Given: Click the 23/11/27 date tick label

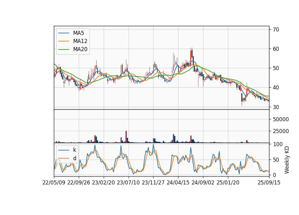Looking at the screenshot, I should pyautogui.click(x=153, y=183).
